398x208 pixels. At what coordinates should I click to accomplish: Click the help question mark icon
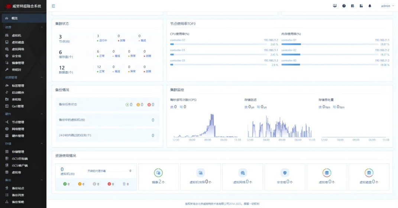[x=344, y=6]
